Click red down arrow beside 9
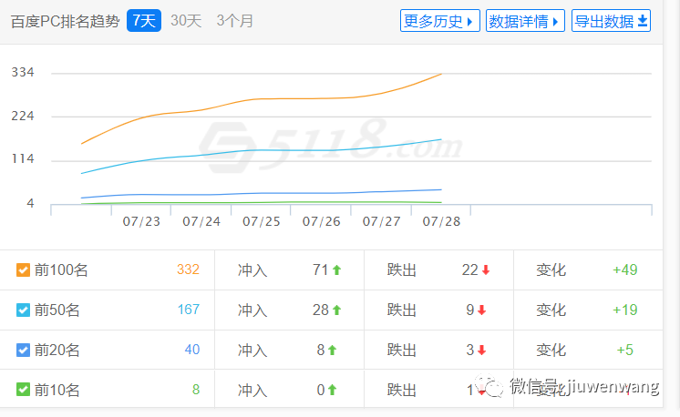This screenshot has height=417, width=680. coord(481,310)
